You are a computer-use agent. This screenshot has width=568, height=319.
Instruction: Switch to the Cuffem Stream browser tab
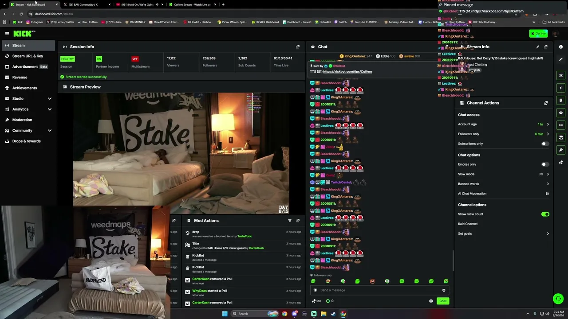192,4
